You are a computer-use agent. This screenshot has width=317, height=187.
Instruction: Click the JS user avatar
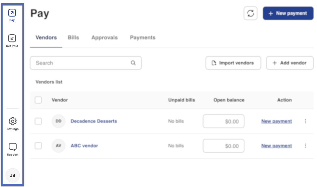click(13, 175)
